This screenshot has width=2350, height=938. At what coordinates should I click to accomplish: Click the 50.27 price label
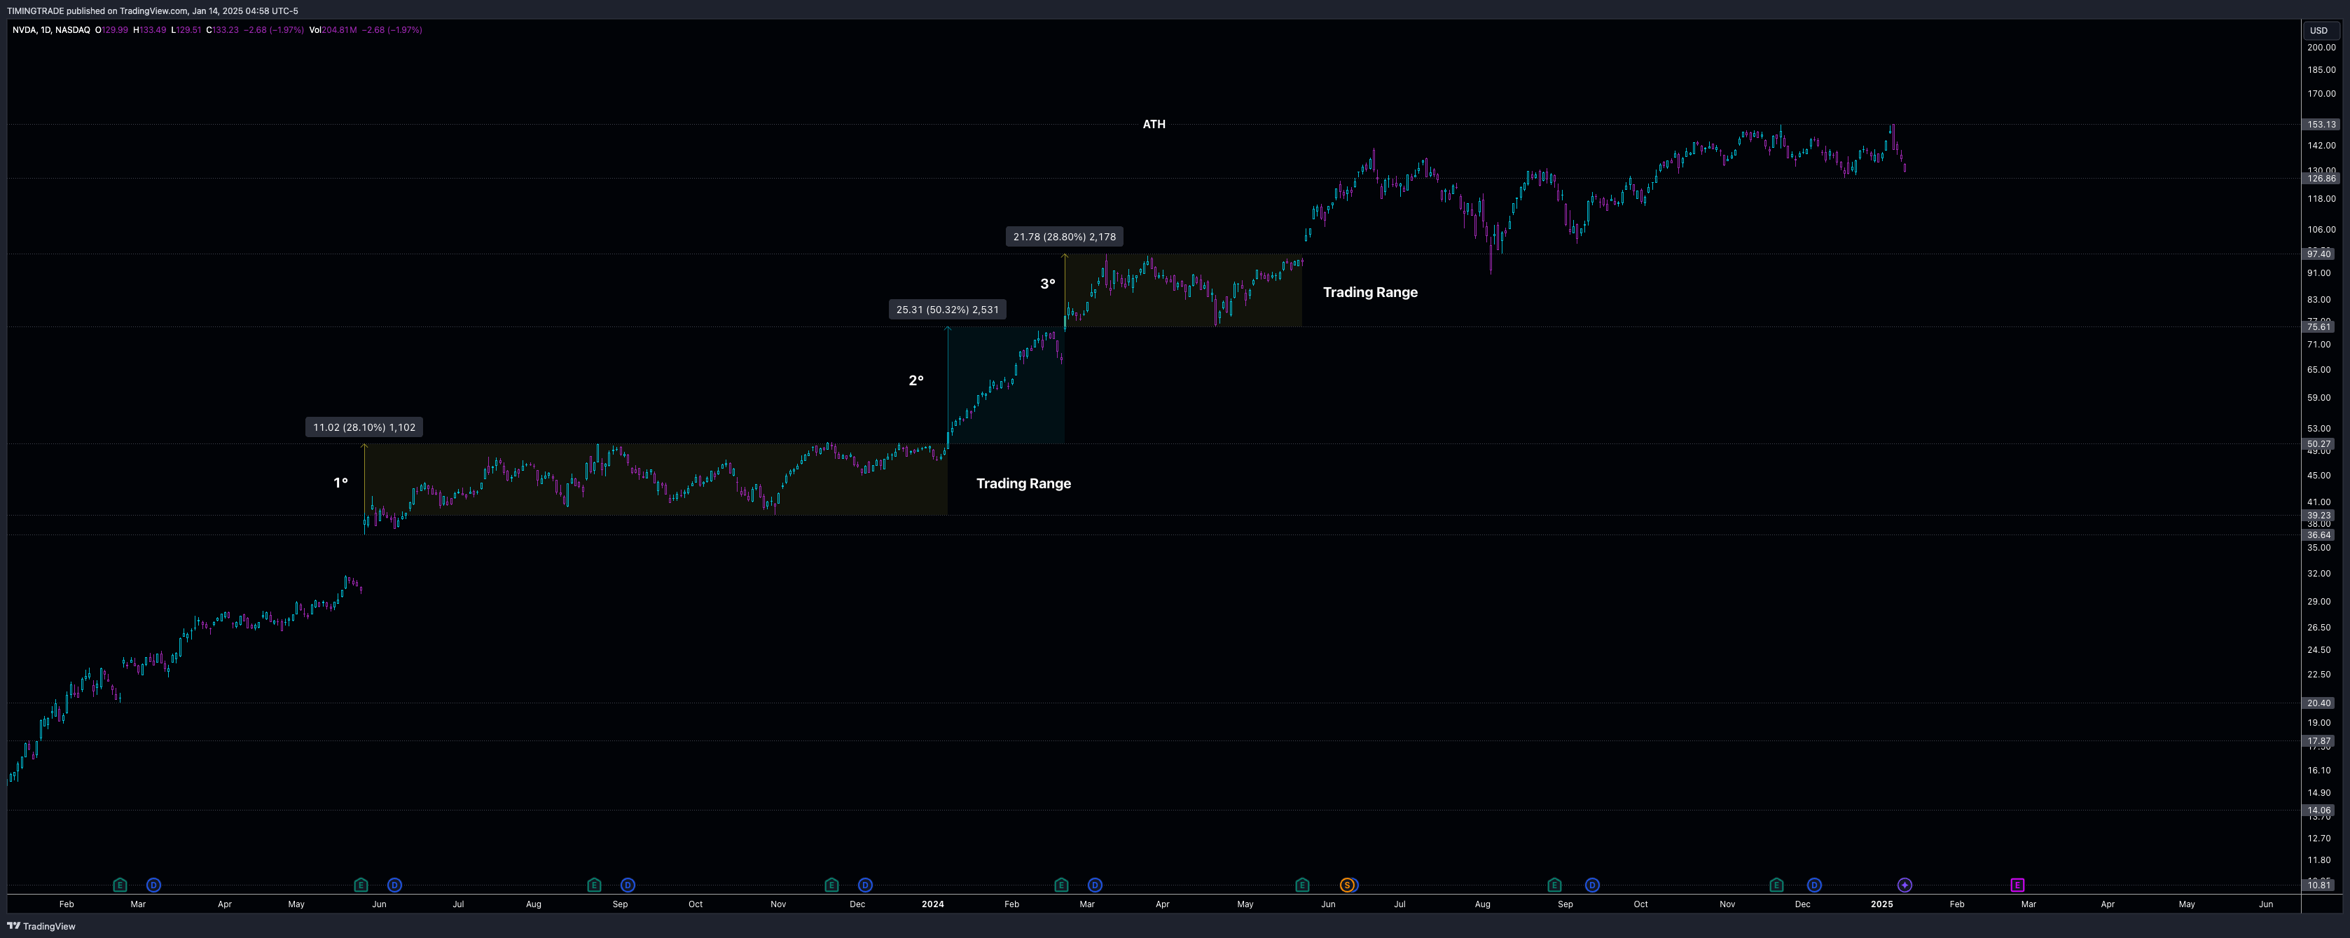[x=2318, y=444]
